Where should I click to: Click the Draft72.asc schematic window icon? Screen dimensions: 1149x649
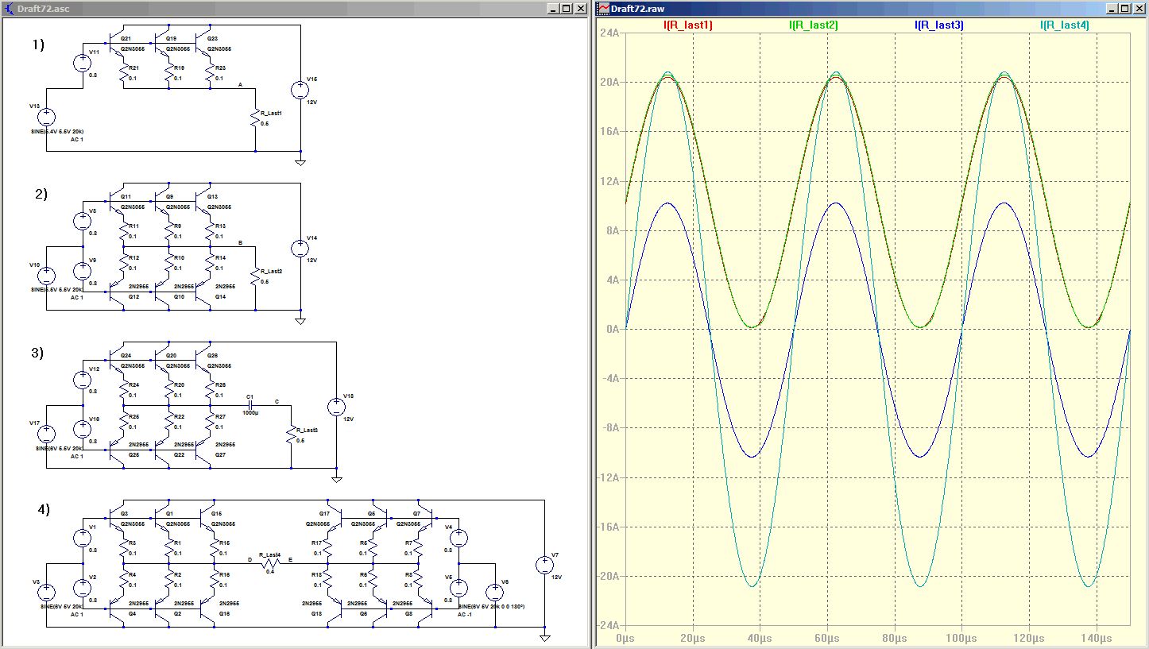coord(10,8)
